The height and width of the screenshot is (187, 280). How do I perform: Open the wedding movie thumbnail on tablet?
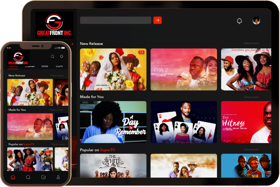[113, 70]
